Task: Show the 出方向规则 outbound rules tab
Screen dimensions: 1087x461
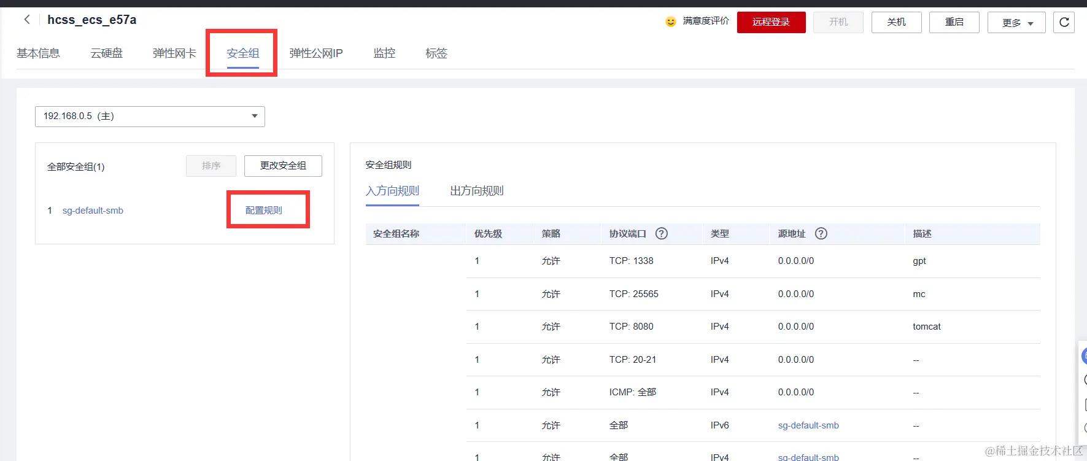Action: (477, 191)
